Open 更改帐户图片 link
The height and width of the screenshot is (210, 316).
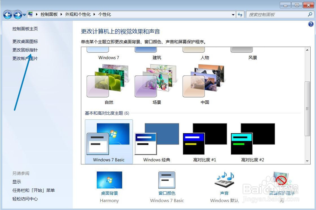(25, 58)
